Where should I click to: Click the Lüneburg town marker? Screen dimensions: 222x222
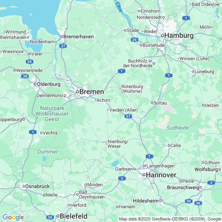193,72
